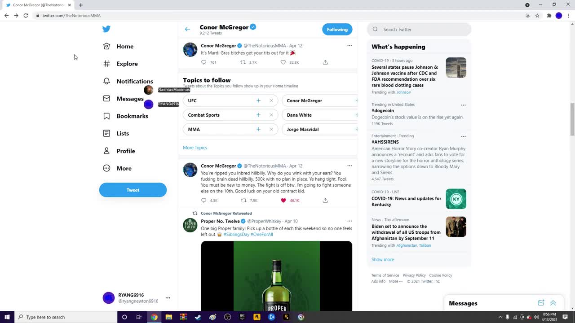This screenshot has height=323, width=575.
Task: Open Terms of Service link
Action: tap(385, 275)
